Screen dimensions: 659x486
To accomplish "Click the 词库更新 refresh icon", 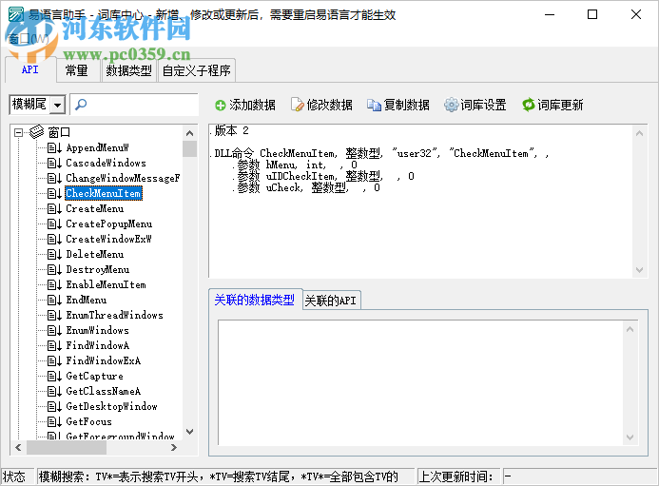I will point(529,105).
